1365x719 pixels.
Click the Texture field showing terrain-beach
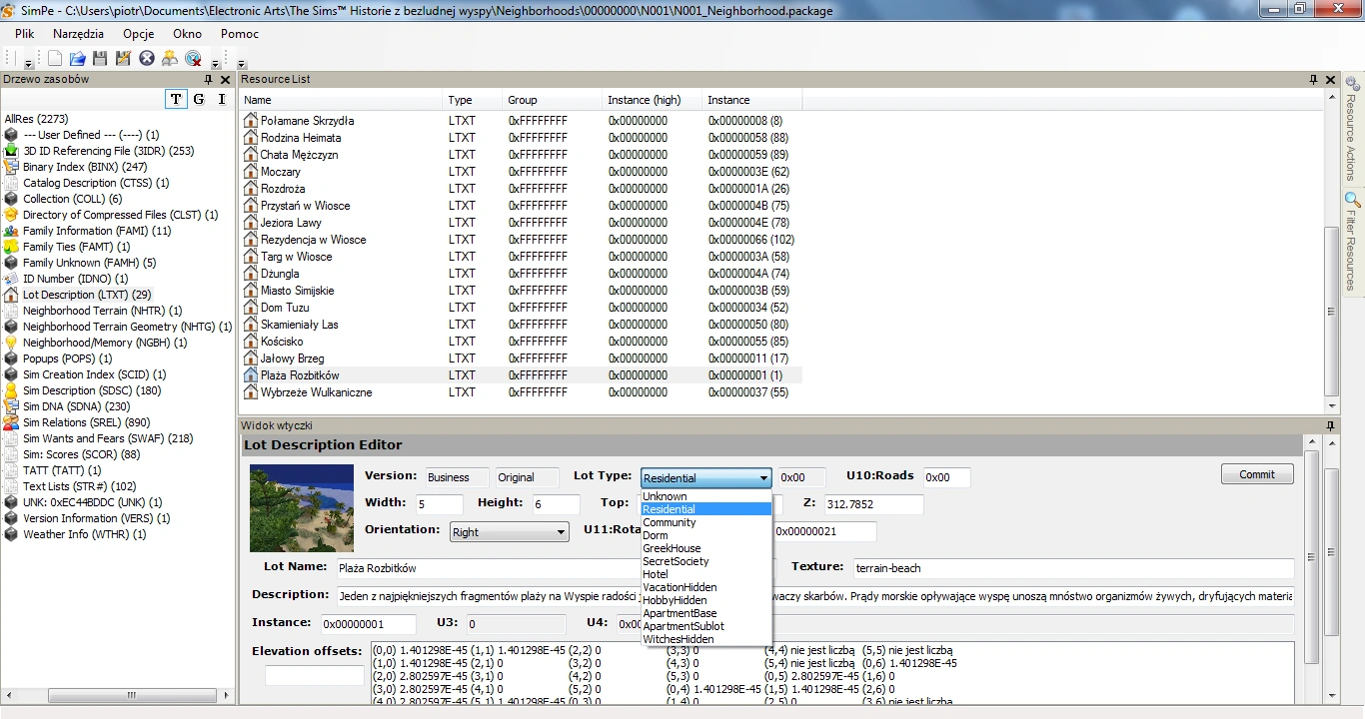[x=1073, y=568]
